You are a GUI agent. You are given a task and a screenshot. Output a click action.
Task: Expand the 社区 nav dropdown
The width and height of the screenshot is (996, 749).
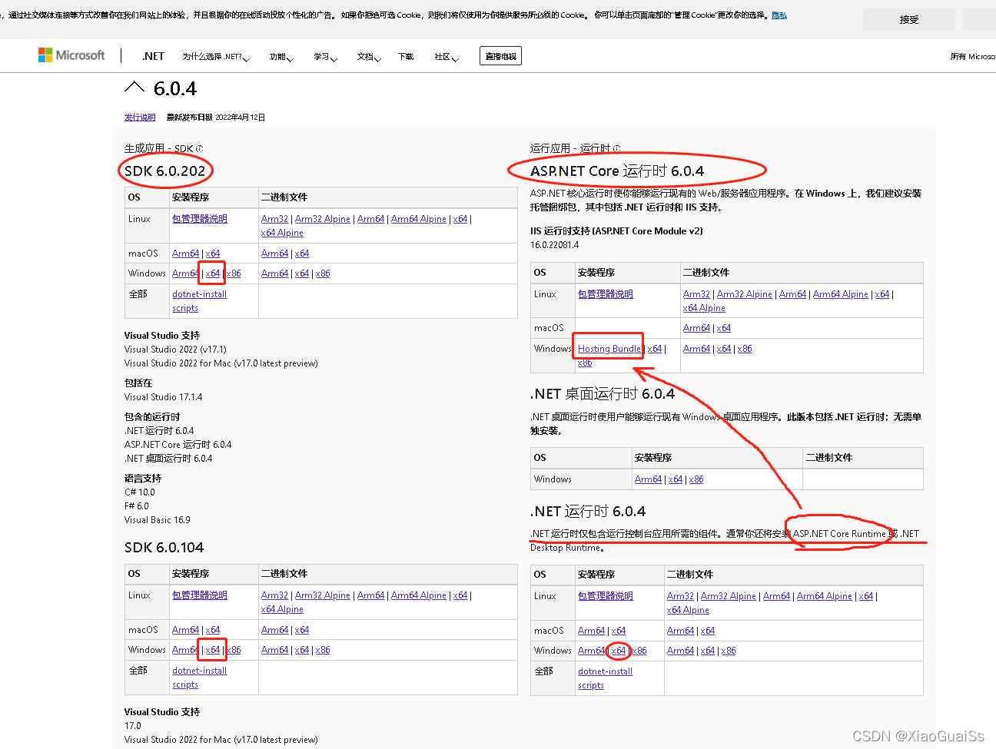447,57
